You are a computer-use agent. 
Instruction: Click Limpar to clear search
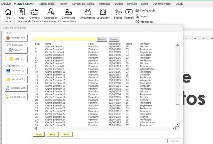click(x=114, y=39)
